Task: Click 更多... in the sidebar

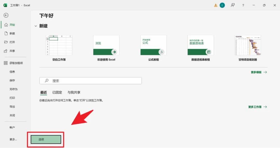Action: coord(13,139)
